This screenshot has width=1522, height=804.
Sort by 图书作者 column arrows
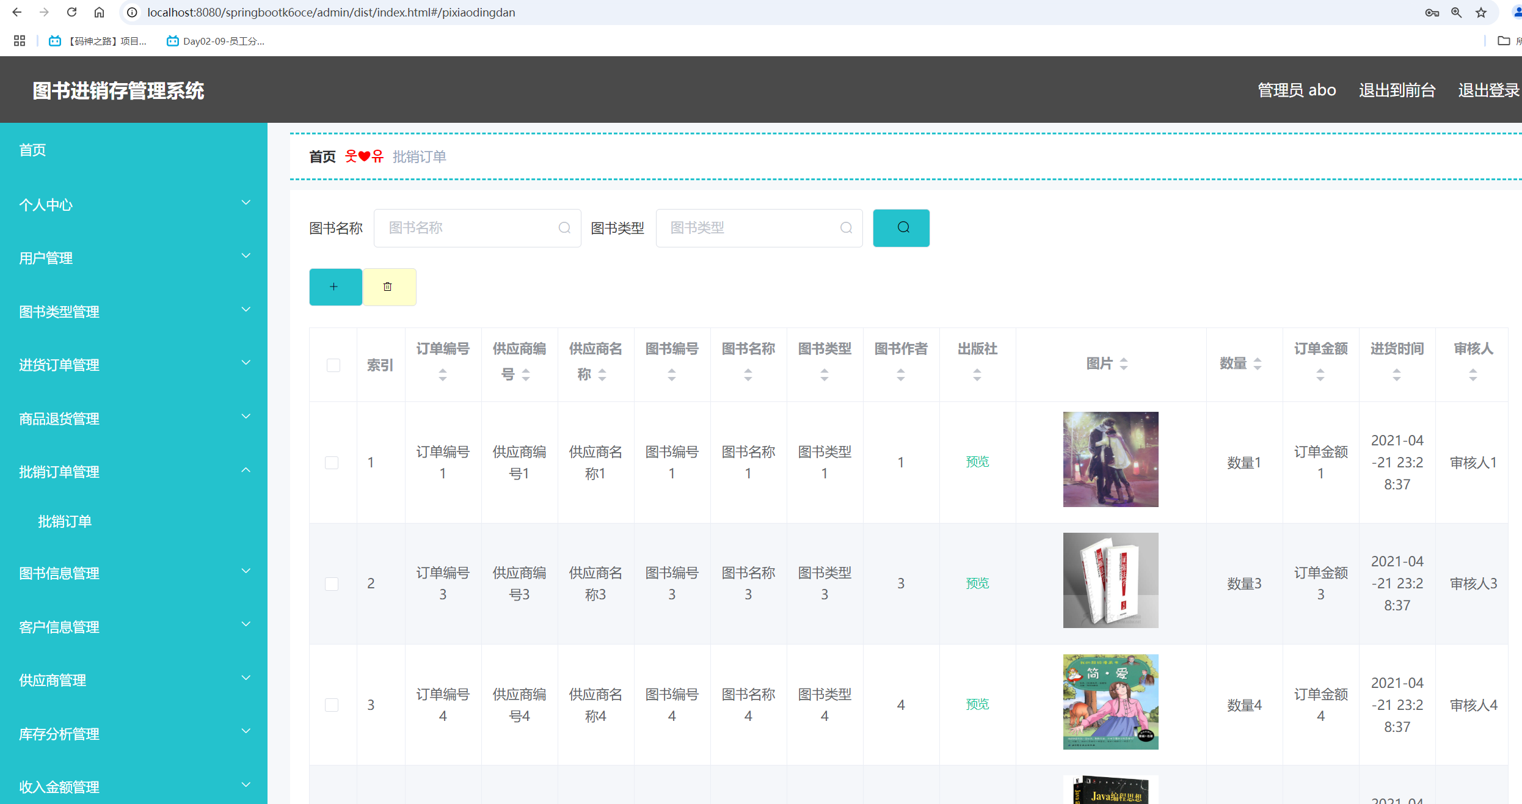point(901,375)
